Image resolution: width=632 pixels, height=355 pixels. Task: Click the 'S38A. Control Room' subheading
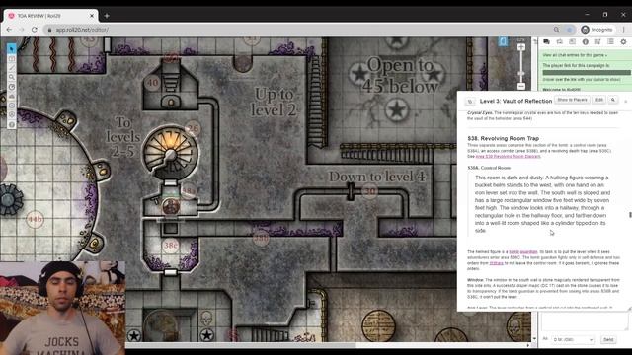pos(489,168)
